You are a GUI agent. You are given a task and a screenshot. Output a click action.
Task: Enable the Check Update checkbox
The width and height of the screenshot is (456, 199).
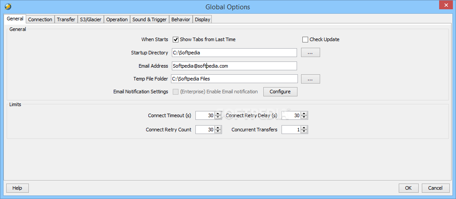click(x=305, y=39)
